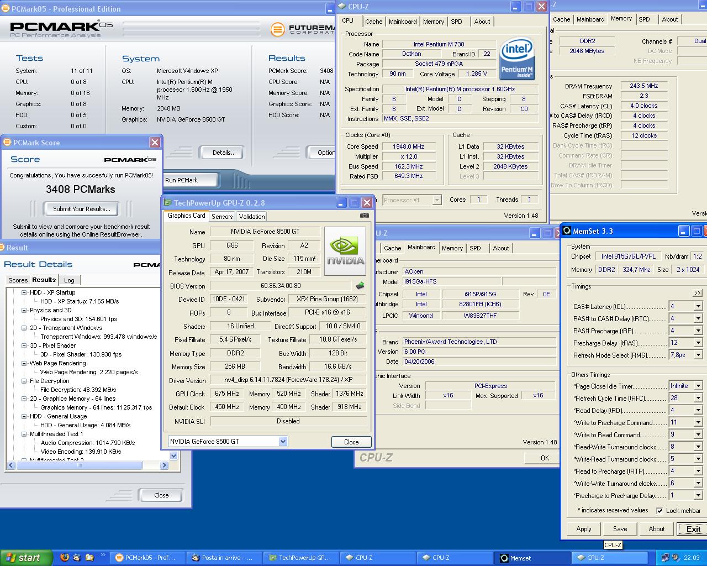Click Save button in MemSet
Image resolution: width=707 pixels, height=566 pixels.
click(x=620, y=529)
